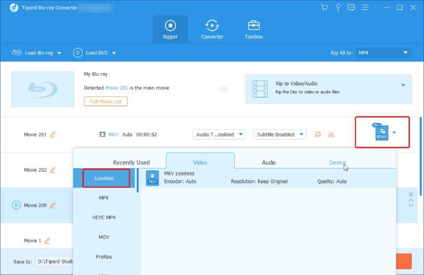Viewport: 424px width, 275px height.
Task: Rename Movie 201 with pencil icon
Action: click(x=52, y=135)
